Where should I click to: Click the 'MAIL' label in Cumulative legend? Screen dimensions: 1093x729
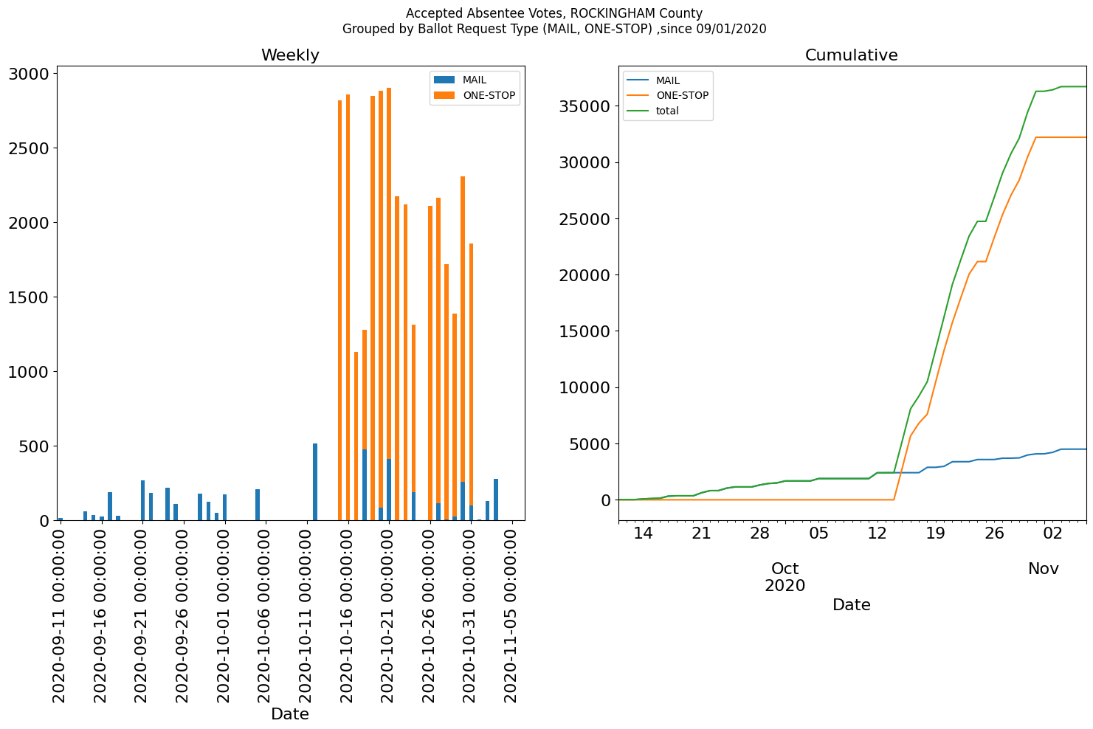(x=668, y=80)
